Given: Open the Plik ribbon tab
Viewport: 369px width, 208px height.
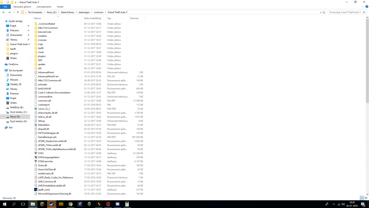Looking at the screenshot, I should tap(5, 7).
